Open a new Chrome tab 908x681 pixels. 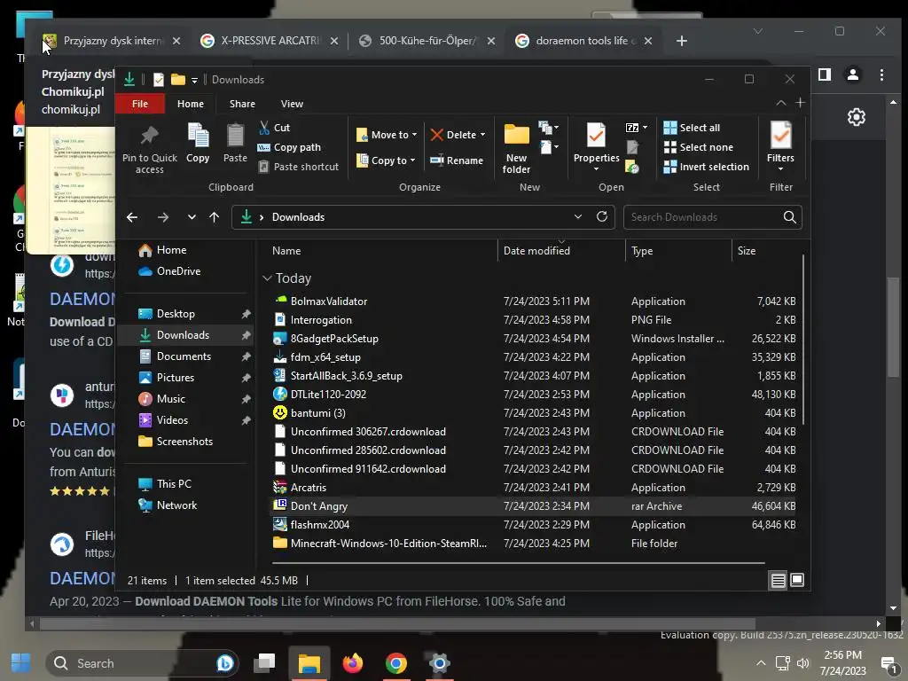[682, 41]
